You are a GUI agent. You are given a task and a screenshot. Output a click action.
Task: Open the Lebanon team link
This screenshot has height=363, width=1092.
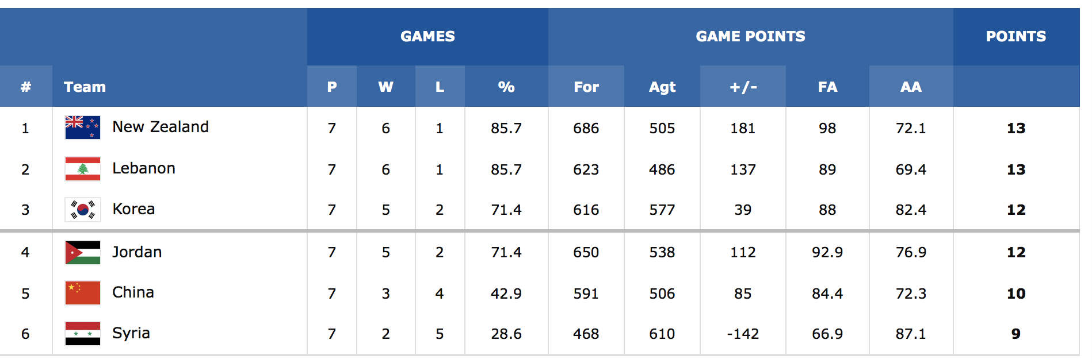point(144,168)
